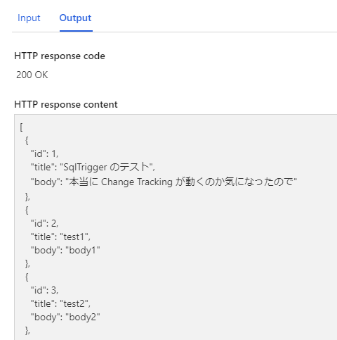Click the "body": "body1" line
The height and width of the screenshot is (340, 337).
tap(65, 251)
